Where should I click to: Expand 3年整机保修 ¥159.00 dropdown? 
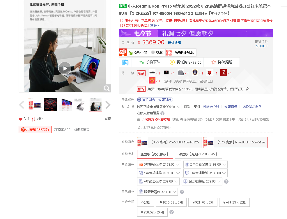point(159,164)
